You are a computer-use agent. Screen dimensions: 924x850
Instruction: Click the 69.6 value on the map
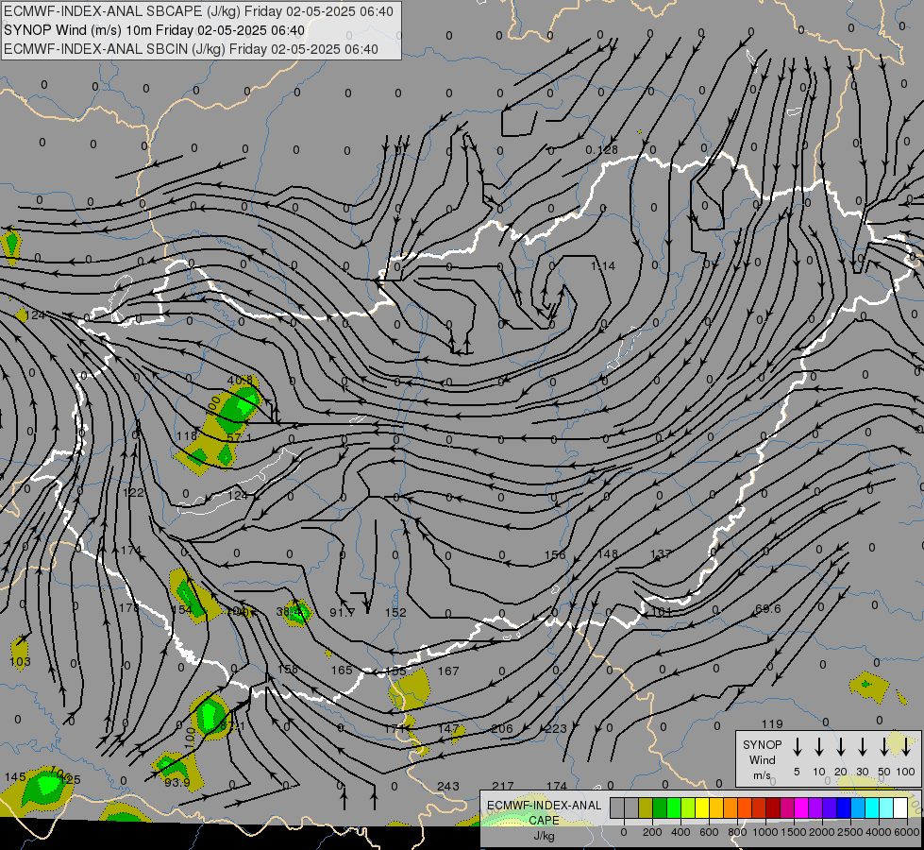point(768,608)
